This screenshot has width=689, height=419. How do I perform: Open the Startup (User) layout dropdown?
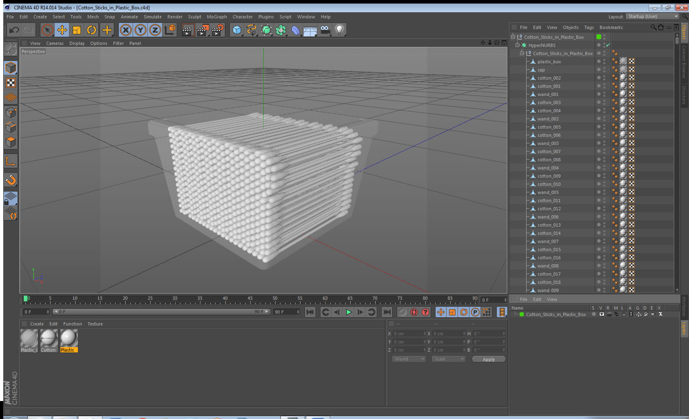point(653,16)
